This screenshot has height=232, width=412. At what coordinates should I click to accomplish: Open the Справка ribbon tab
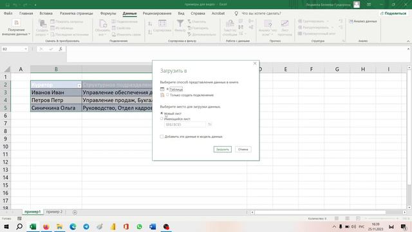tap(198, 13)
